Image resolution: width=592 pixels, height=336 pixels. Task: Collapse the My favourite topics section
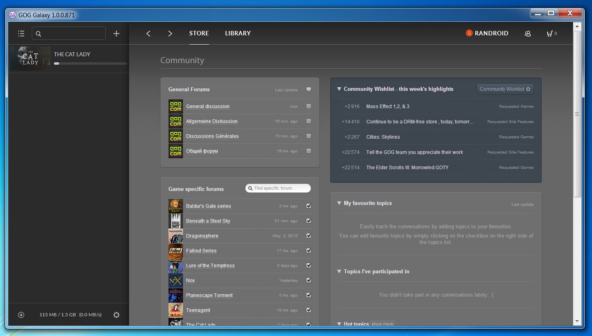[x=339, y=203]
